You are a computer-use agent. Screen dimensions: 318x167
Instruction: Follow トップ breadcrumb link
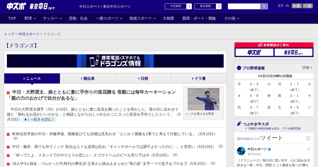tap(9, 34)
